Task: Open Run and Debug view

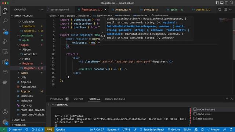Action: [x=5, y=41]
